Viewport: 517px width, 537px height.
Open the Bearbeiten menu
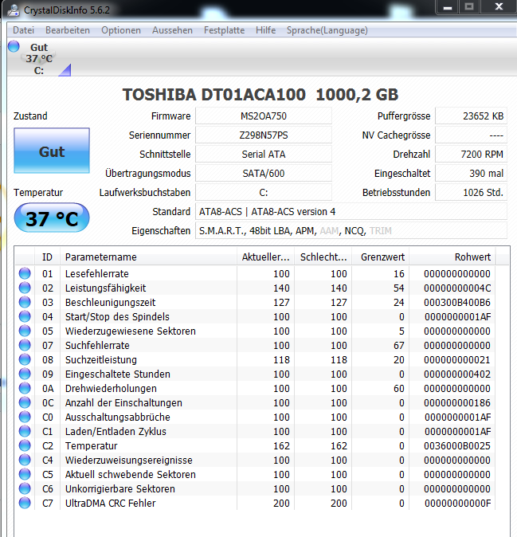(68, 30)
